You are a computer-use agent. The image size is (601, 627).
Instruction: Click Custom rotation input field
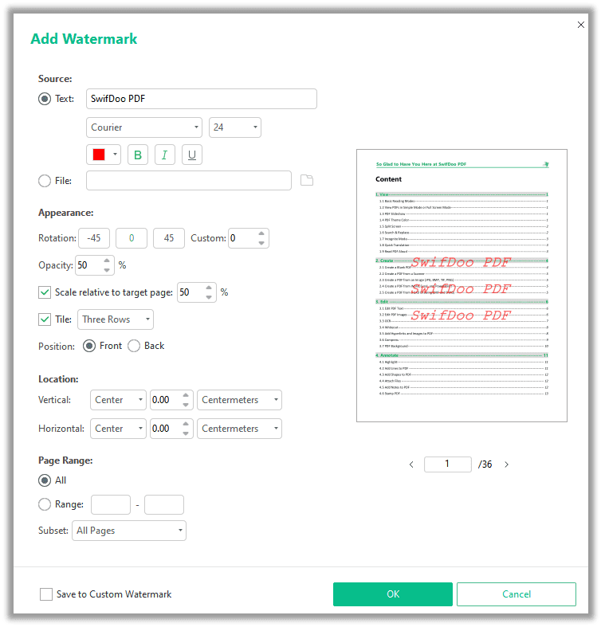click(242, 238)
